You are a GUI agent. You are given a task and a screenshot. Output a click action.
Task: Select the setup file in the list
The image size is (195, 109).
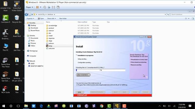click(x=50, y=46)
